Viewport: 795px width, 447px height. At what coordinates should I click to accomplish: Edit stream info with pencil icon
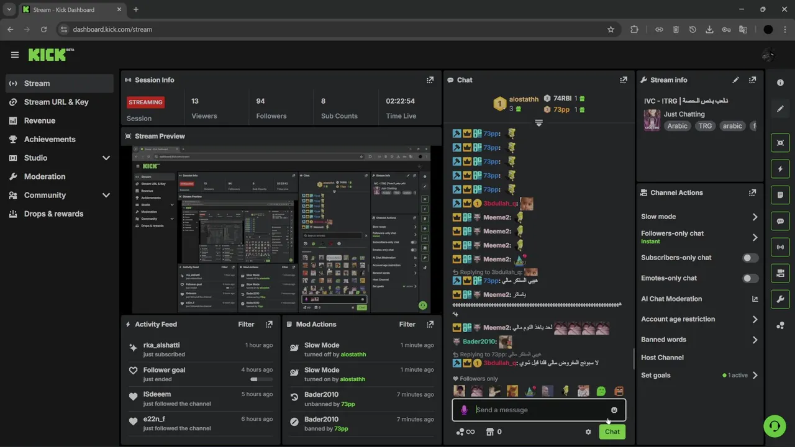click(x=736, y=80)
